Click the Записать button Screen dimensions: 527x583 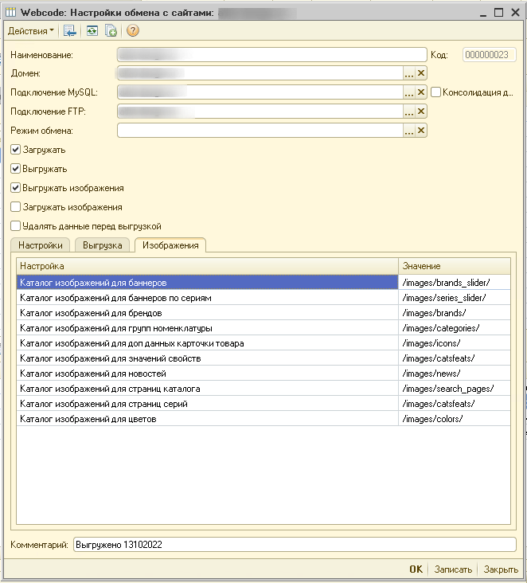454,569
